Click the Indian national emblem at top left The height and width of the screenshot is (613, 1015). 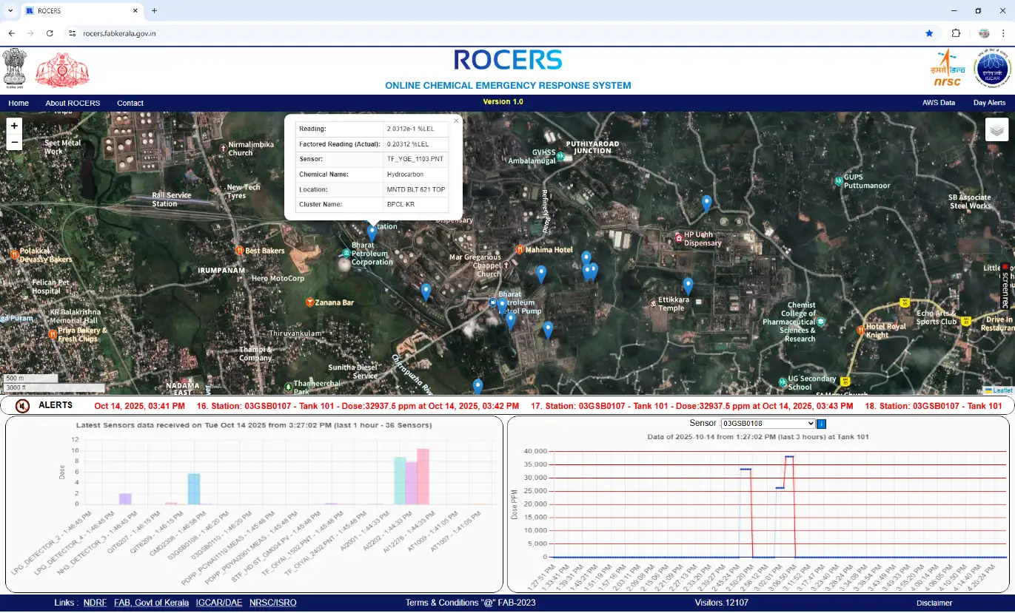click(x=16, y=67)
